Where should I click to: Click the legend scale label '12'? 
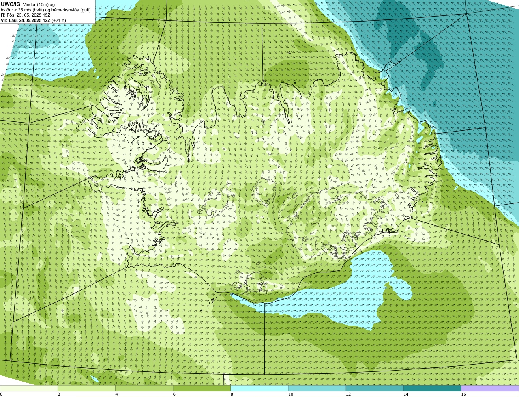[348, 394]
